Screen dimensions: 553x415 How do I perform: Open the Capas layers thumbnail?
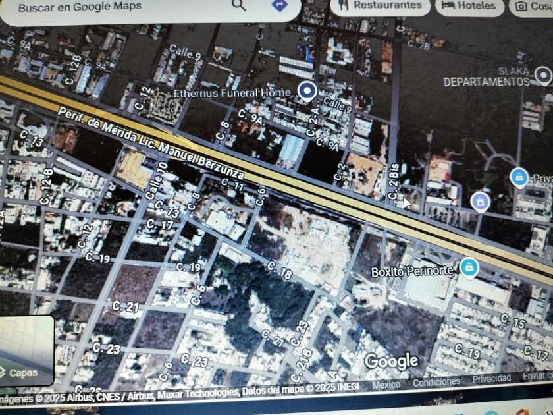coord(27,350)
